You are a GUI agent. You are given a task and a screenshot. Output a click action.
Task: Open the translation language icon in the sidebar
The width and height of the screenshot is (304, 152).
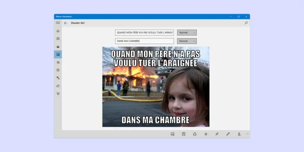[x=58, y=78]
